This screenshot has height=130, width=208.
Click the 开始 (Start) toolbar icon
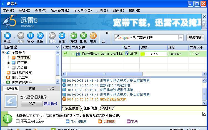pos(21,38)
